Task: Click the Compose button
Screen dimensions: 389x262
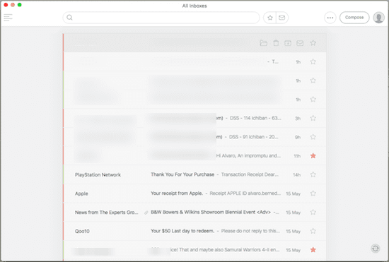Action: pos(354,18)
